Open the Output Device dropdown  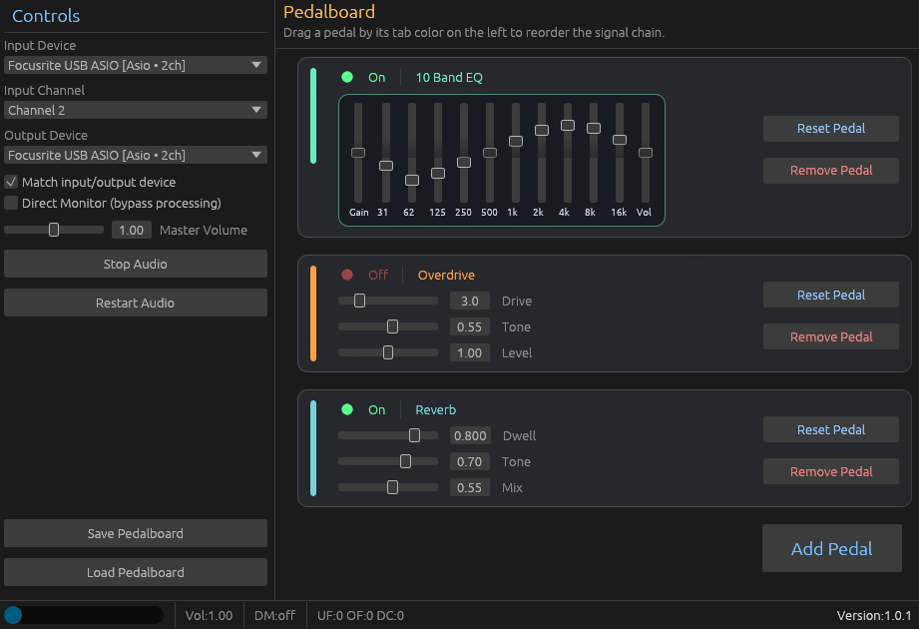coord(136,155)
